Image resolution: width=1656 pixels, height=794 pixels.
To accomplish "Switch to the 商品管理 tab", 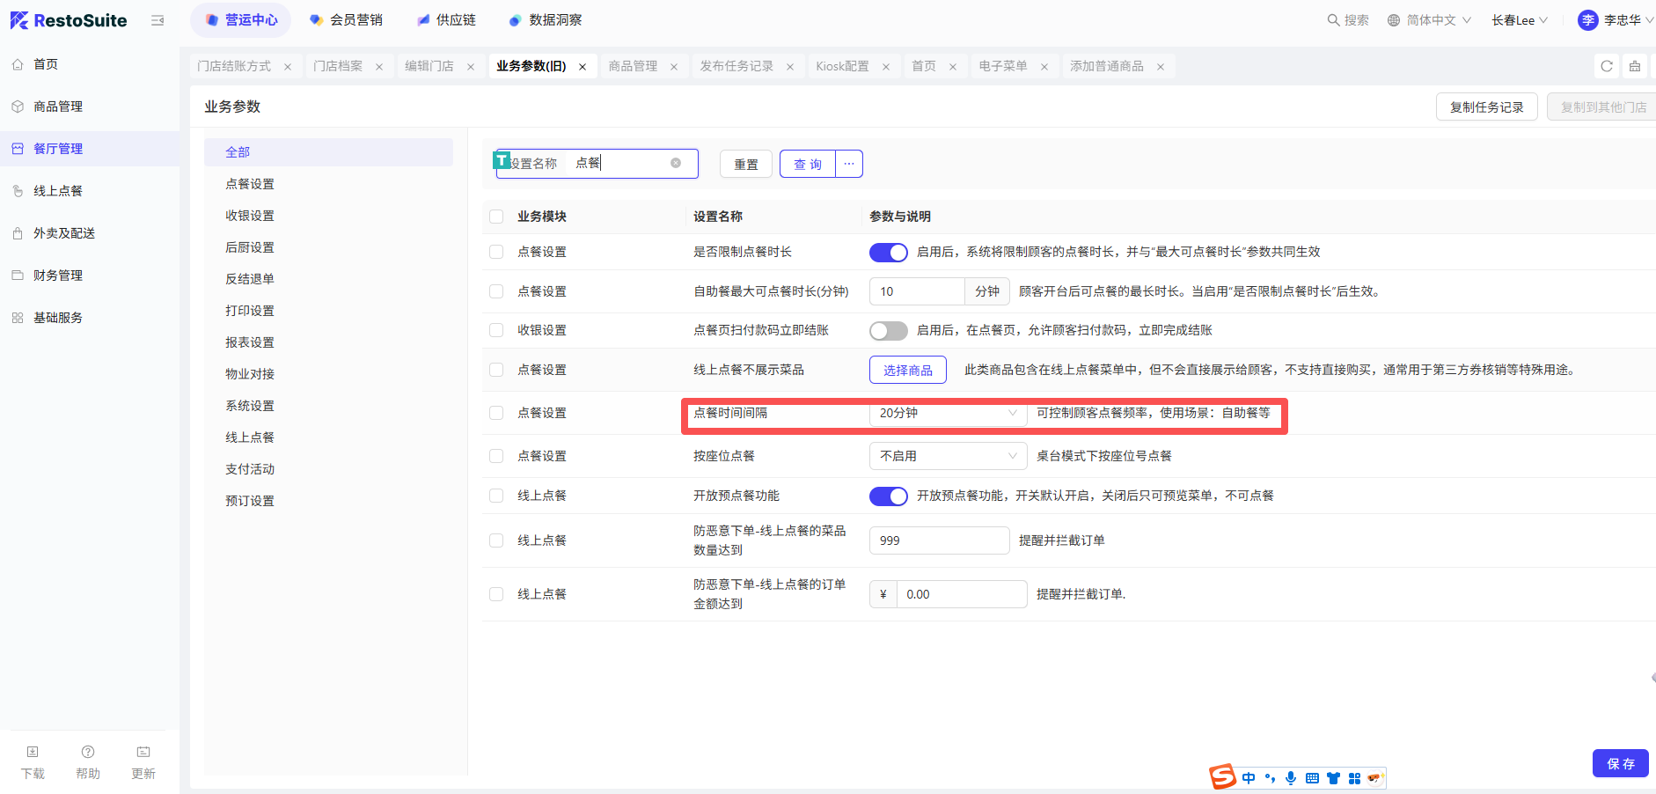I will tap(633, 66).
